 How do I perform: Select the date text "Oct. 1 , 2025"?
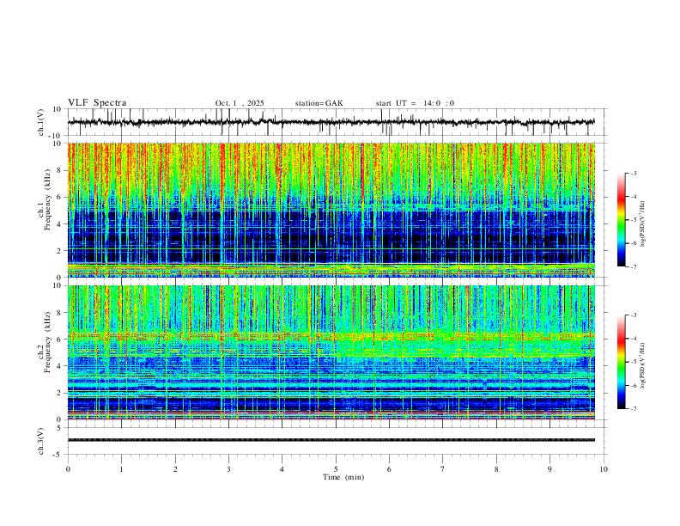240,103
